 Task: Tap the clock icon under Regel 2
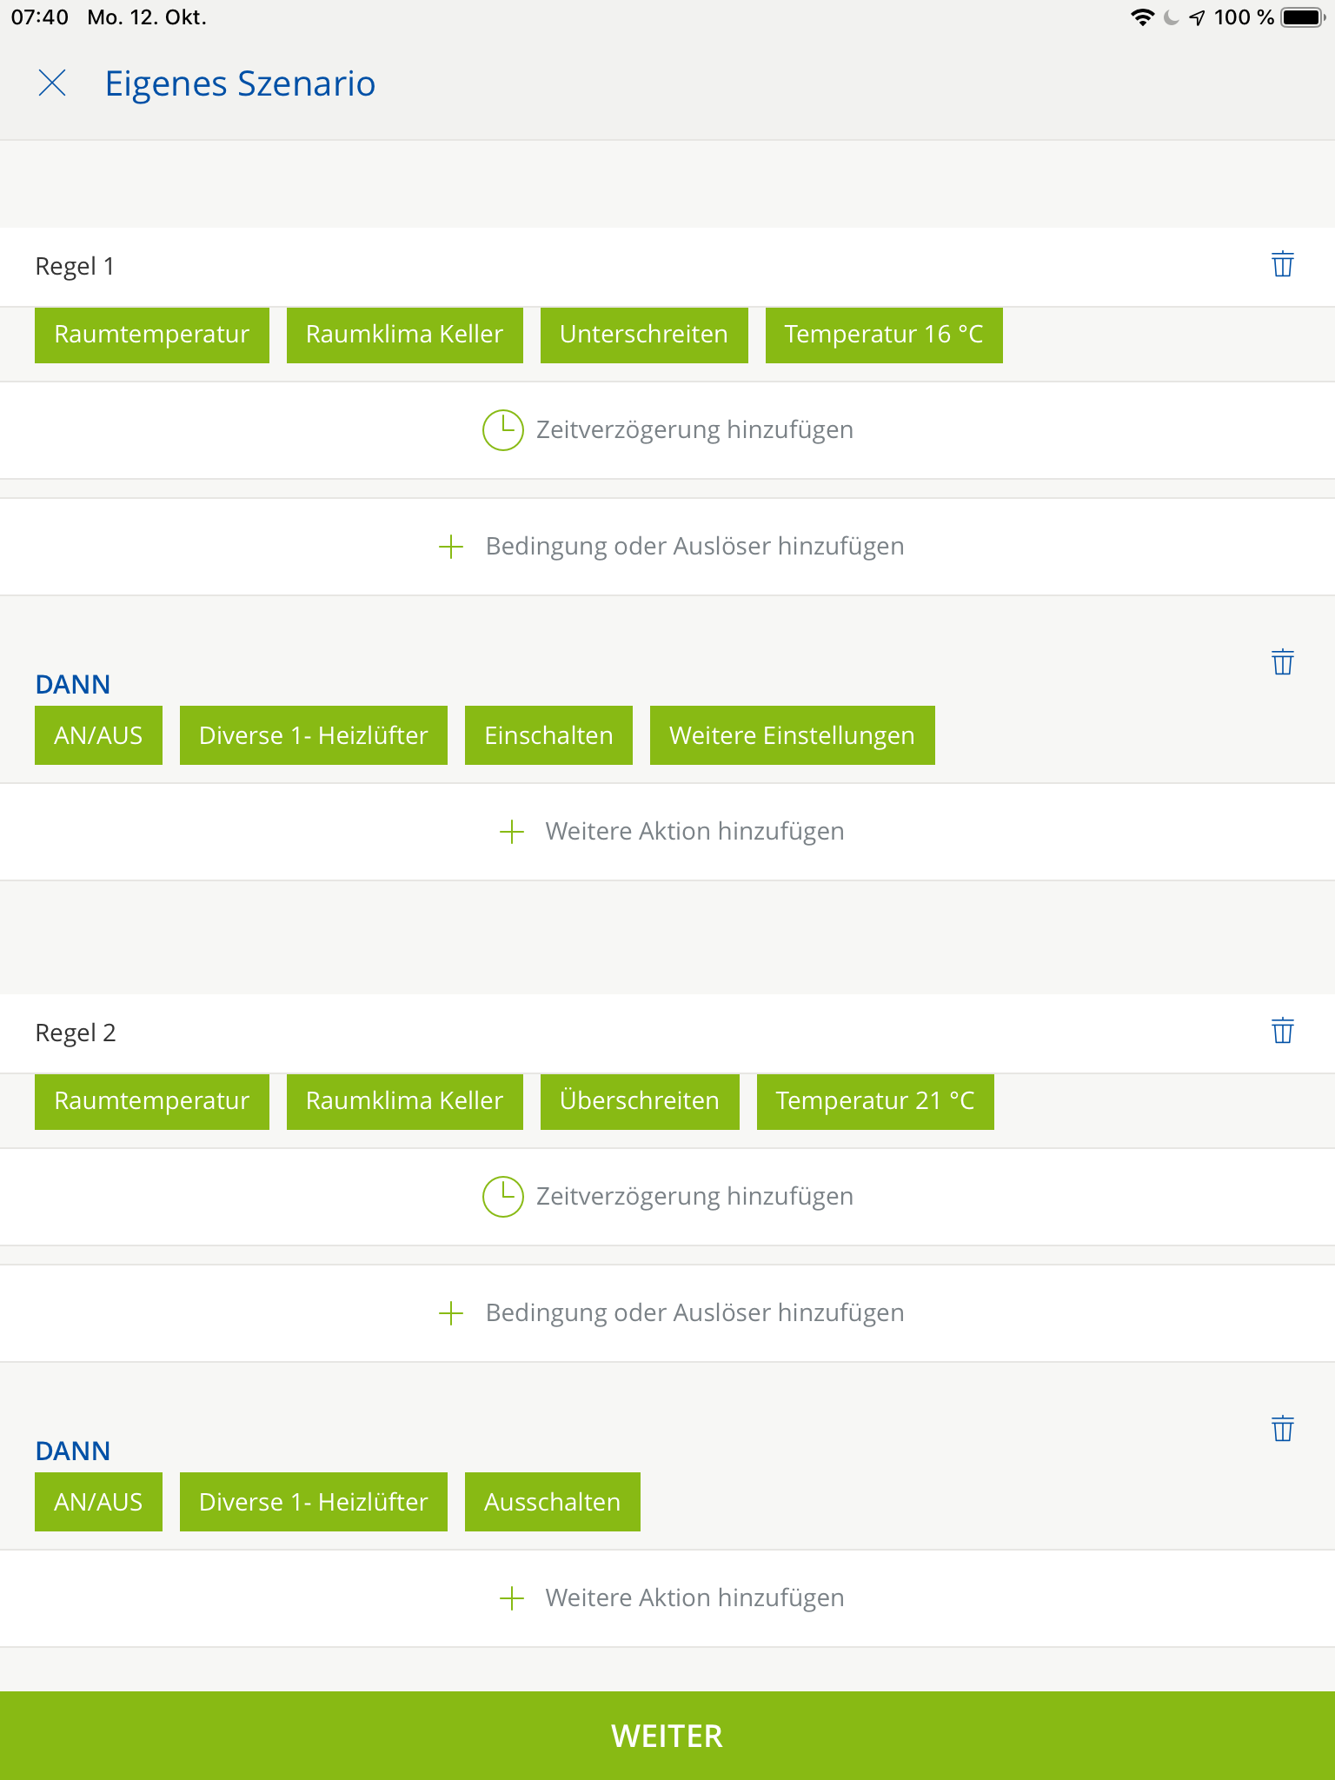click(x=502, y=1197)
